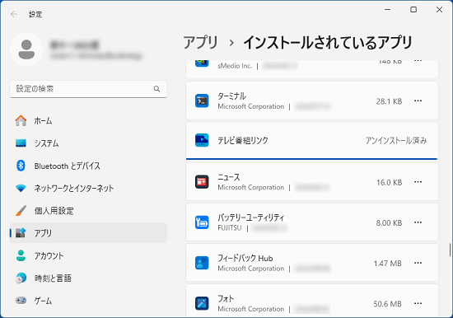Image resolution: width=453 pixels, height=318 pixels.
Task: Click the フォト app icon
Action: (x=202, y=303)
